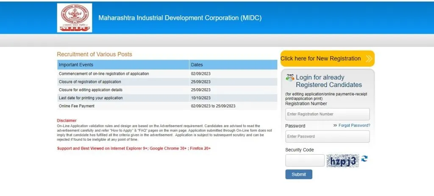Click the red Disclaimer heading
The image size is (434, 196).
tap(67, 120)
